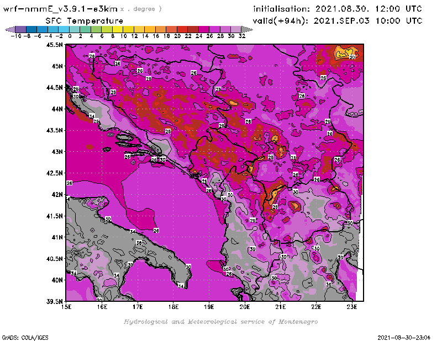The width and height of the screenshot is (442, 341).
Task: Pick the yellow legend swatch between 8 and 10
Action: (118, 29)
